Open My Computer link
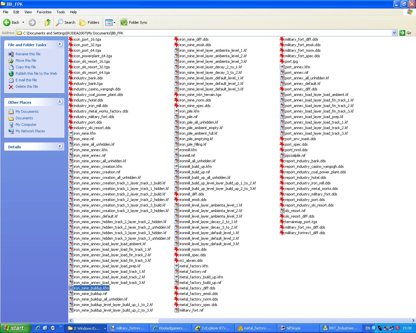This screenshot has width=416, height=333. point(26,125)
